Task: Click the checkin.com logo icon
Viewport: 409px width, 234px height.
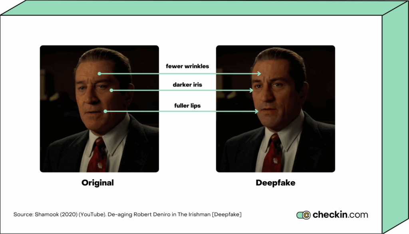Action: pos(304,215)
